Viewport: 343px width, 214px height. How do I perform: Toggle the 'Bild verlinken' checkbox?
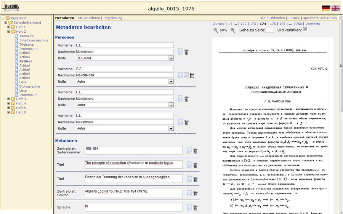coord(305,30)
